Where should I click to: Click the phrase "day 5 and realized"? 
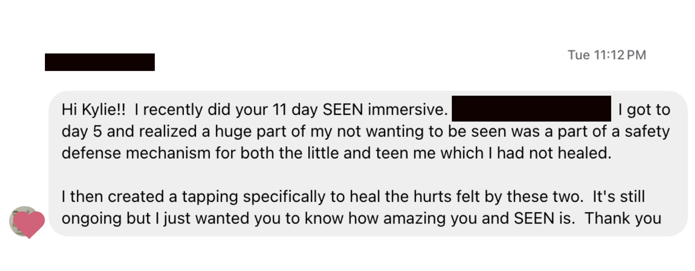pos(129,132)
